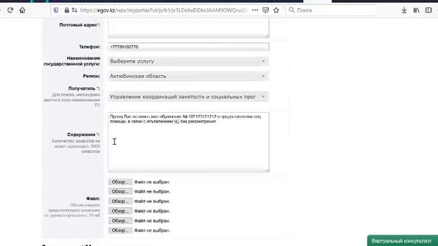Click the Содержание field label

point(83,135)
